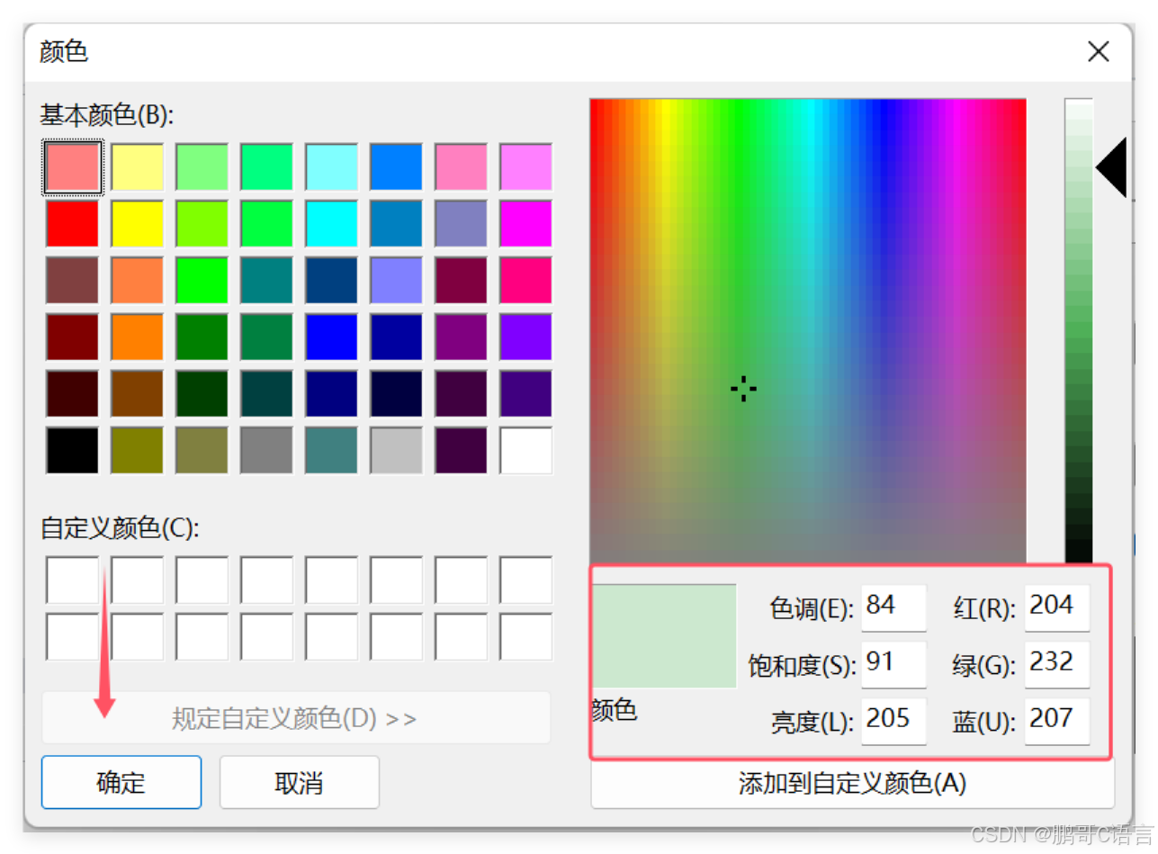
Task: Click the 亮度(L) luminance field showing 205
Action: (893, 721)
